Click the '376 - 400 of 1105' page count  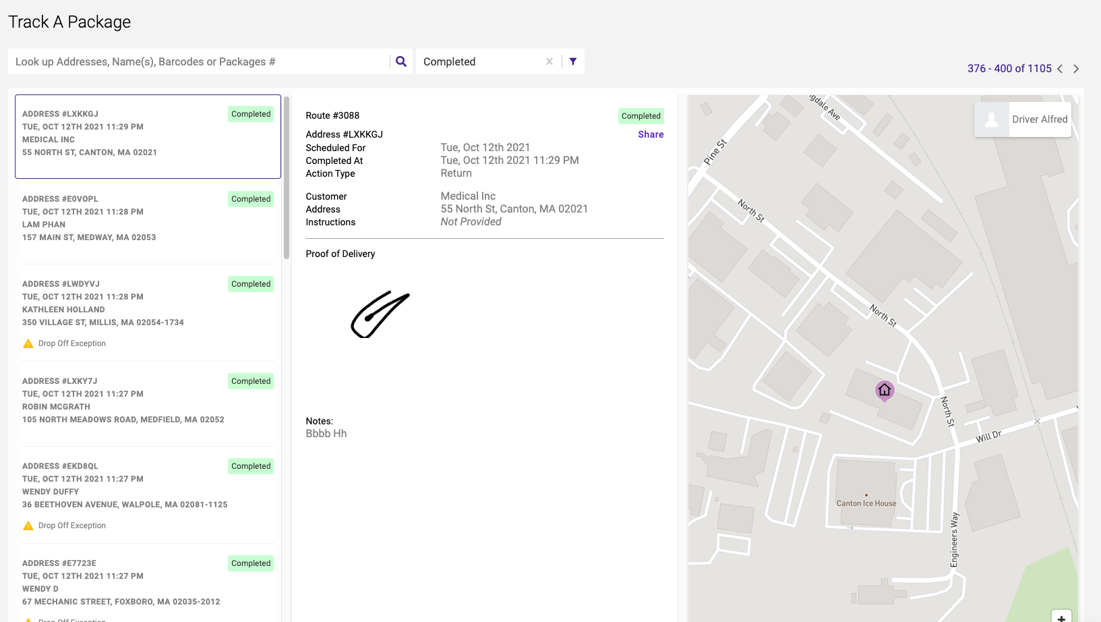pyautogui.click(x=1009, y=69)
